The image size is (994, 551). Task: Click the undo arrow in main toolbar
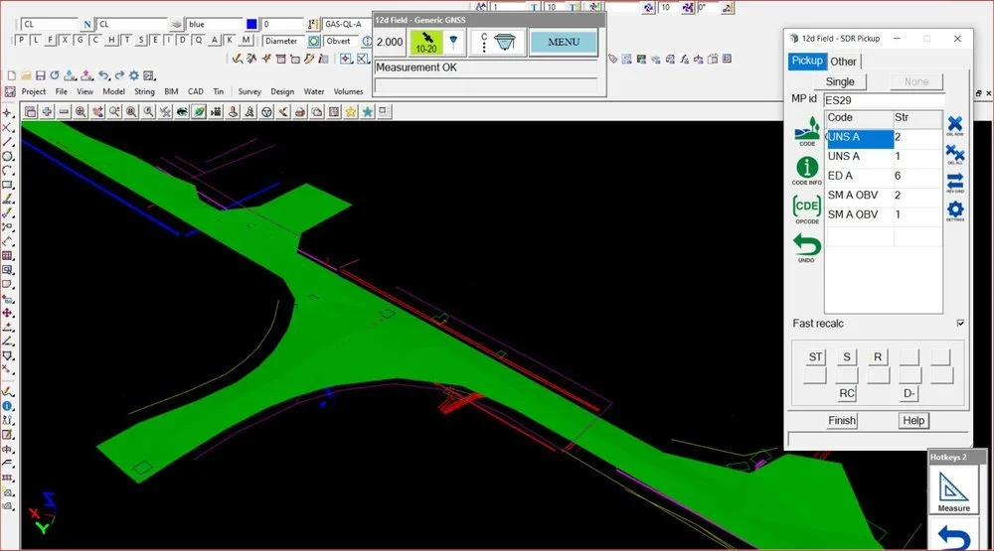pyautogui.click(x=103, y=75)
